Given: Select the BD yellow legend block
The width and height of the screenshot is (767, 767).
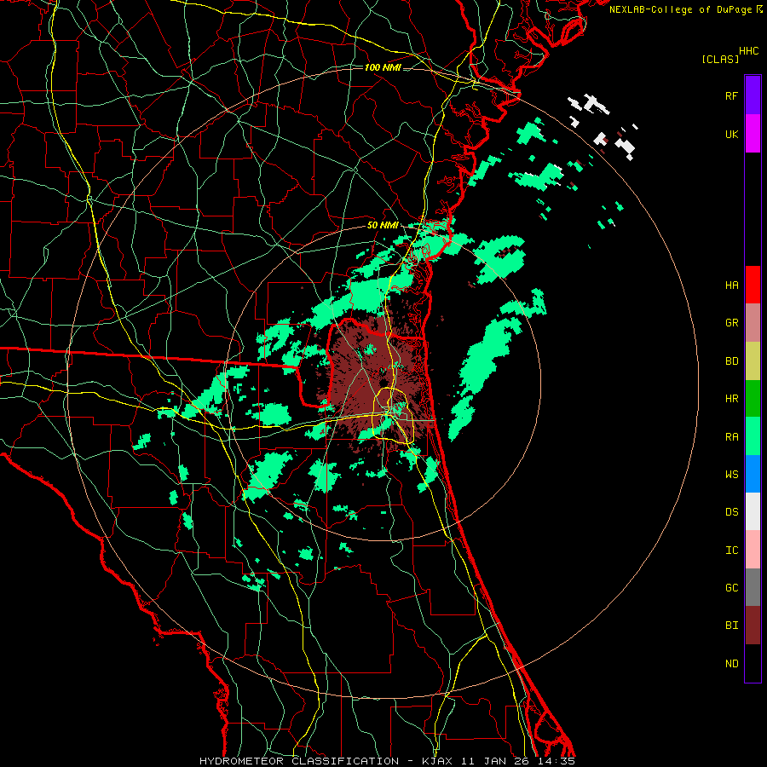Looking at the screenshot, I should [x=753, y=361].
